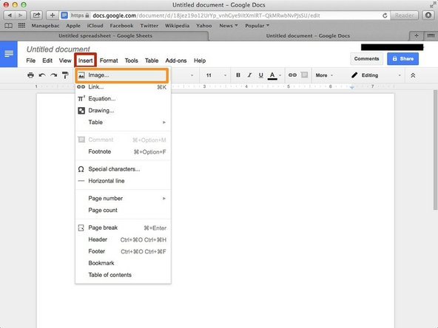Toggle Bold formatting
This screenshot has width=438, height=328.
[x=238, y=75]
